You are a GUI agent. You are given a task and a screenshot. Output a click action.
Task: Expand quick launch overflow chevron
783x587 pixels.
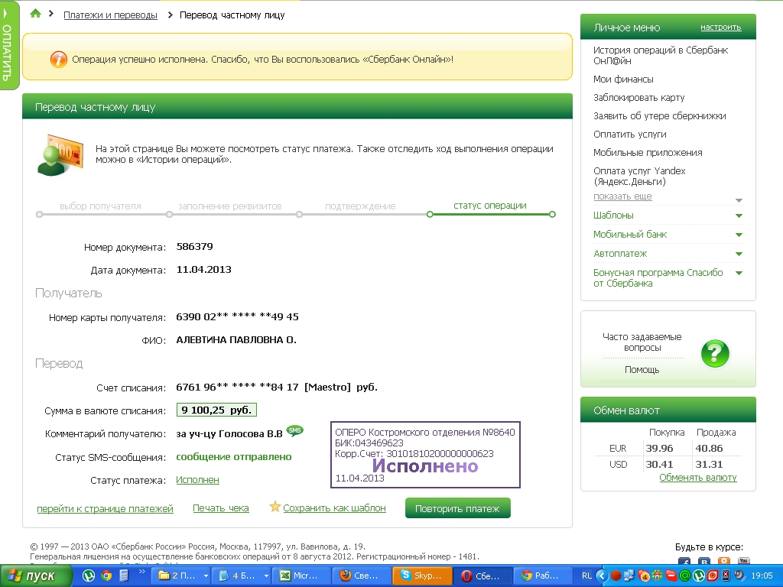point(141,572)
